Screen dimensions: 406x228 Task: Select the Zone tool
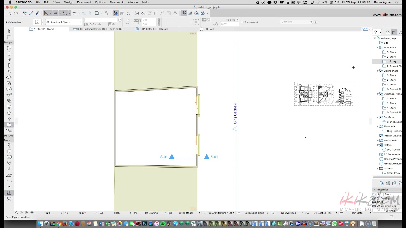[x=9, y=124]
